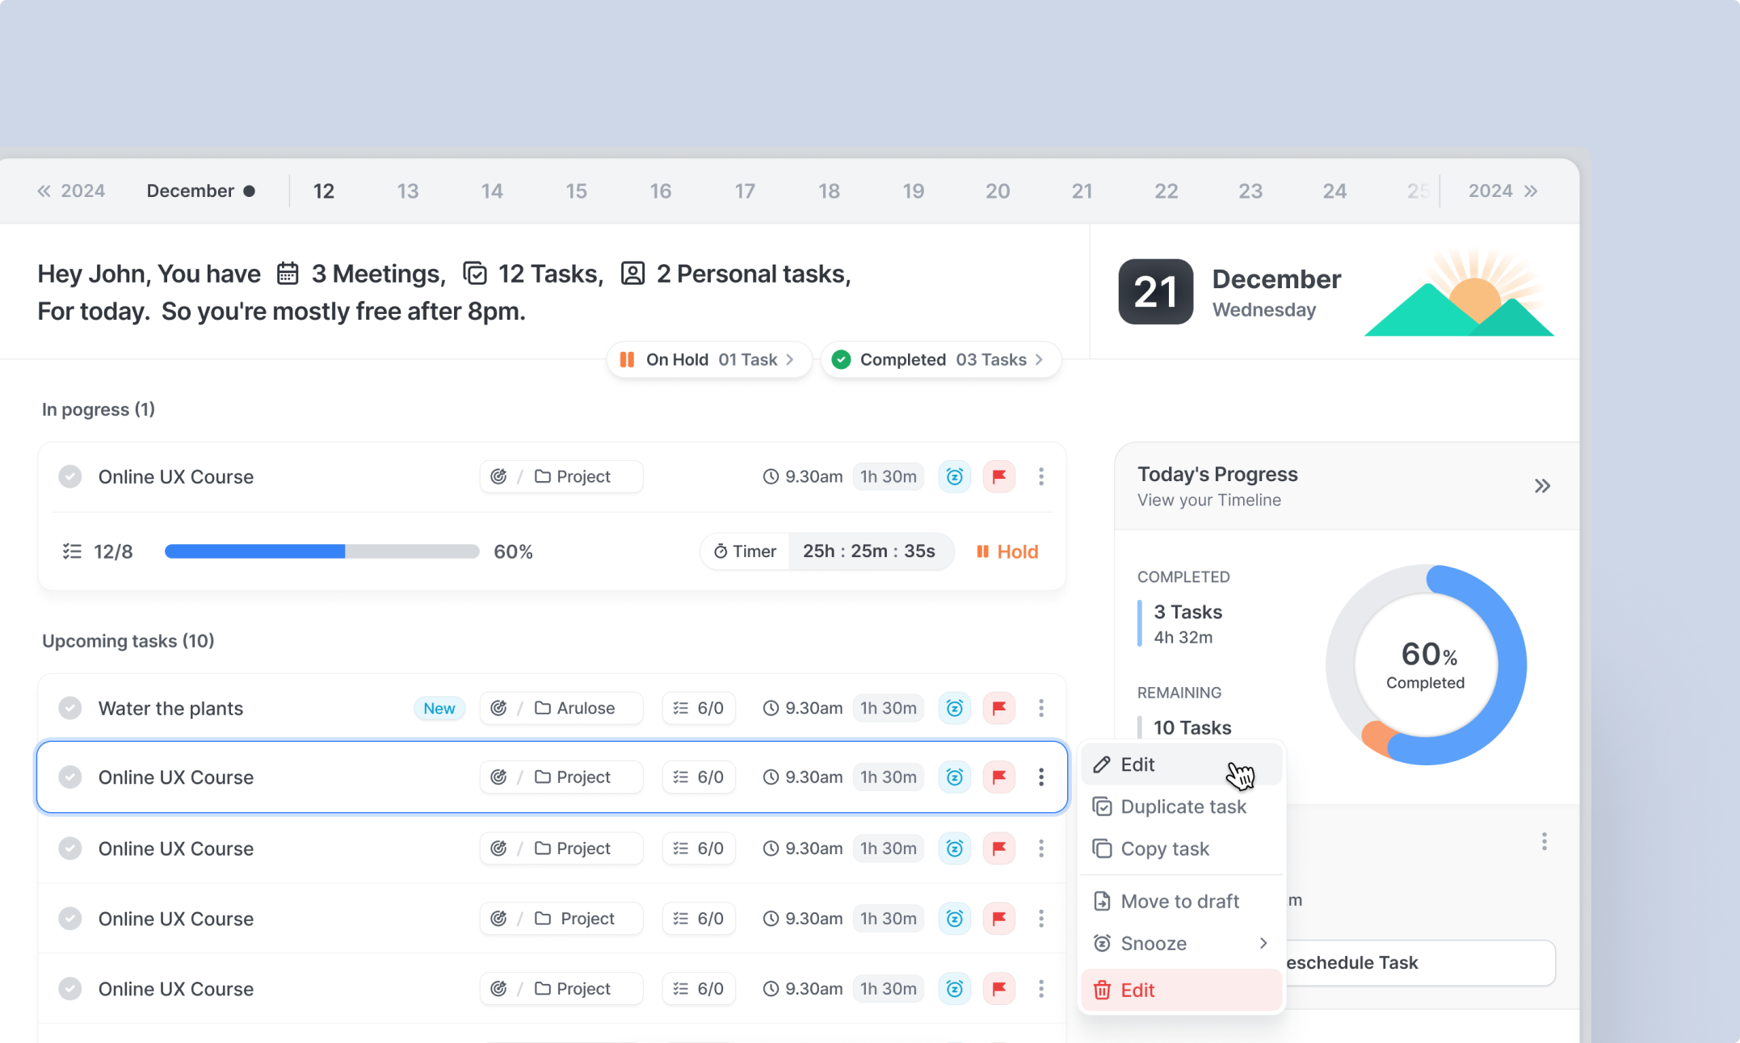Click three-dot menu in right sidebar card
This screenshot has width=1740, height=1043.
1543,842
